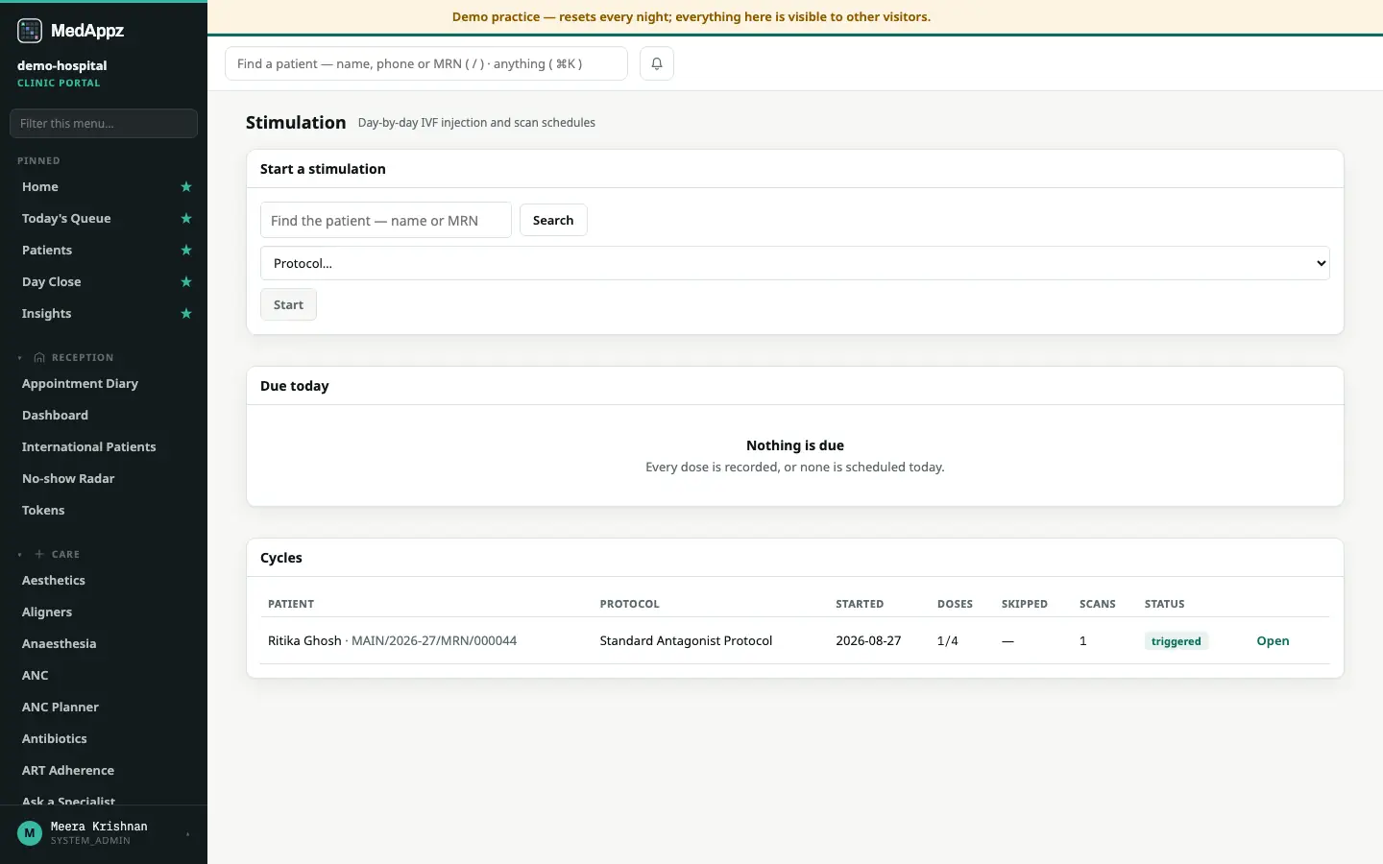Open the Patients page

(x=47, y=251)
